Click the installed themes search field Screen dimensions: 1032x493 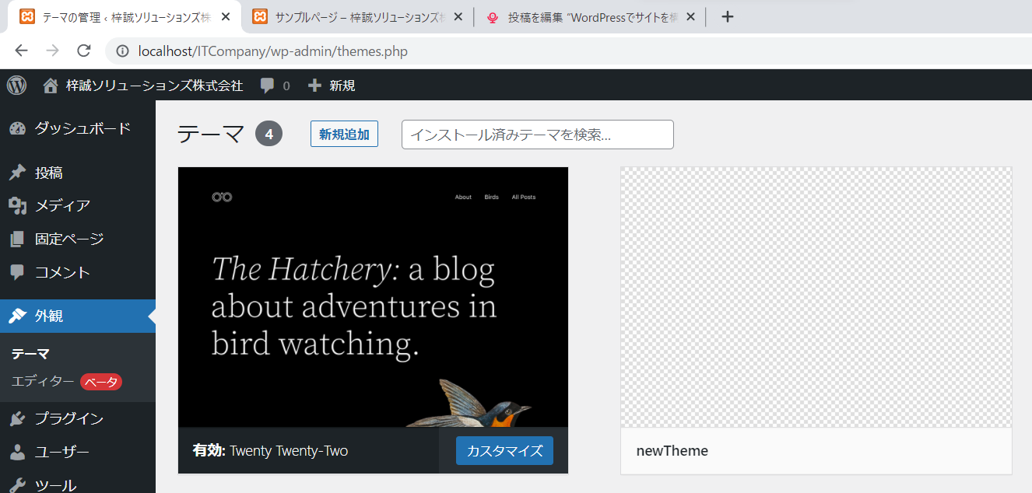[x=537, y=135]
